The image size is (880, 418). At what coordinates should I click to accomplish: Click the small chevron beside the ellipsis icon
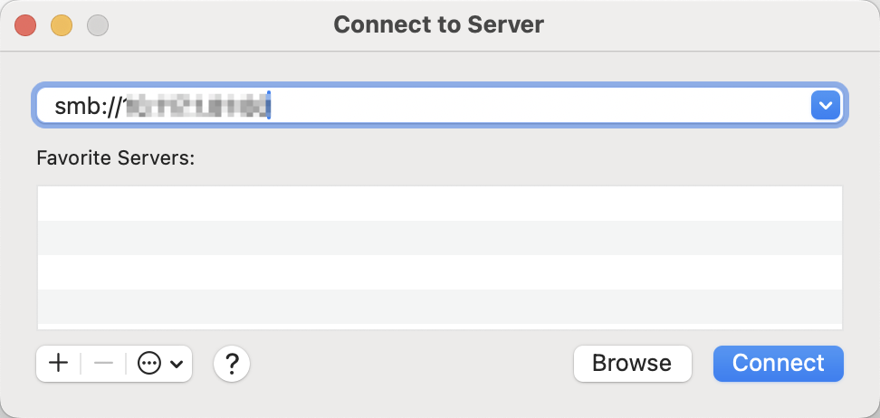177,365
